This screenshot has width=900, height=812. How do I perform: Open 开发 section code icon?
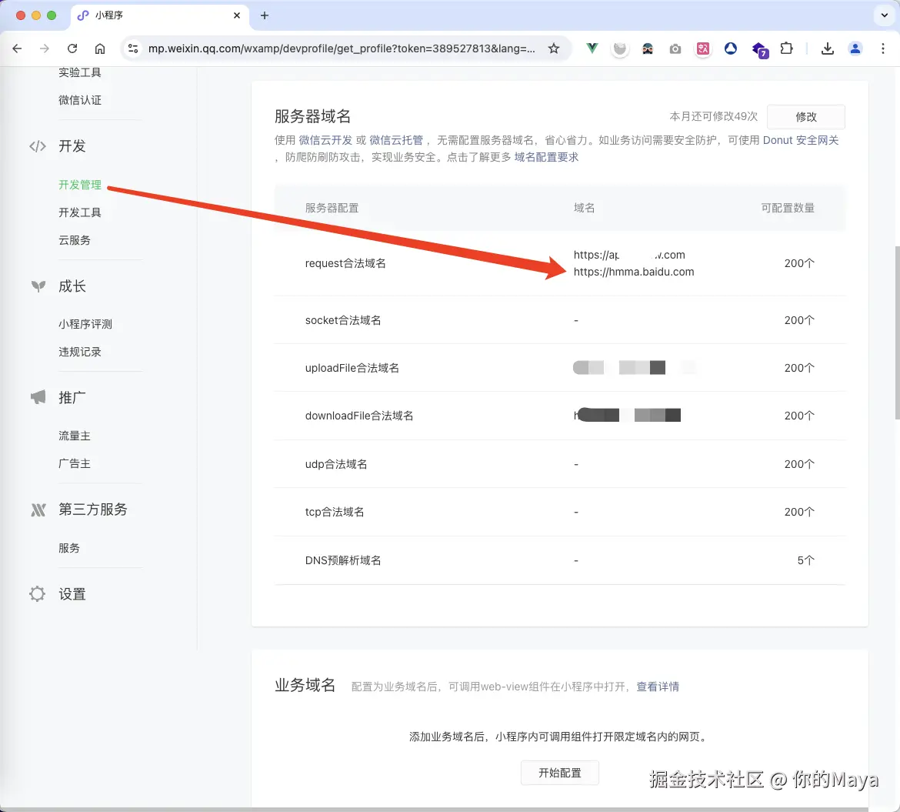click(38, 146)
